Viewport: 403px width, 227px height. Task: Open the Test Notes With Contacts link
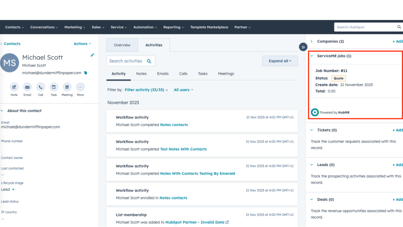click(x=183, y=149)
